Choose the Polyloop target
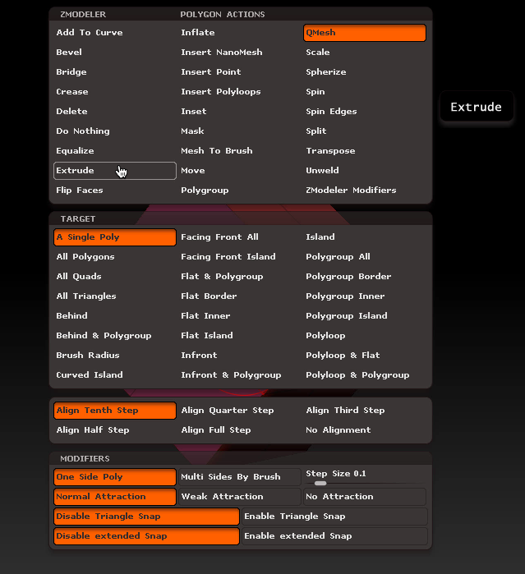 [365, 336]
